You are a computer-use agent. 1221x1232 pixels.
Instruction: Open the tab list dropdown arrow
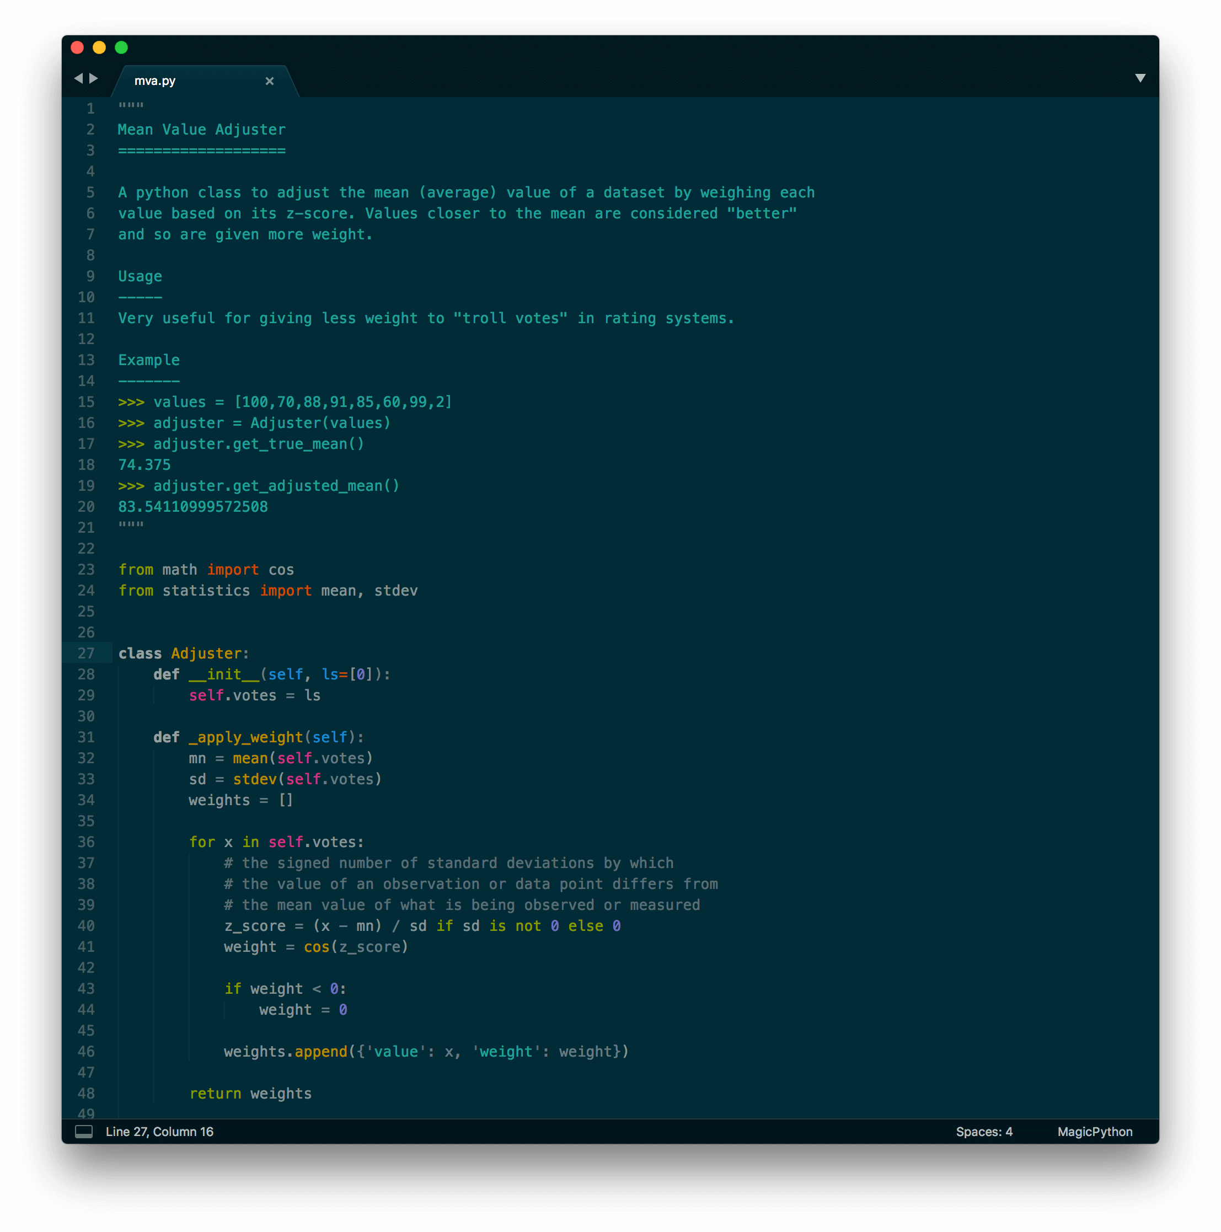1140,78
